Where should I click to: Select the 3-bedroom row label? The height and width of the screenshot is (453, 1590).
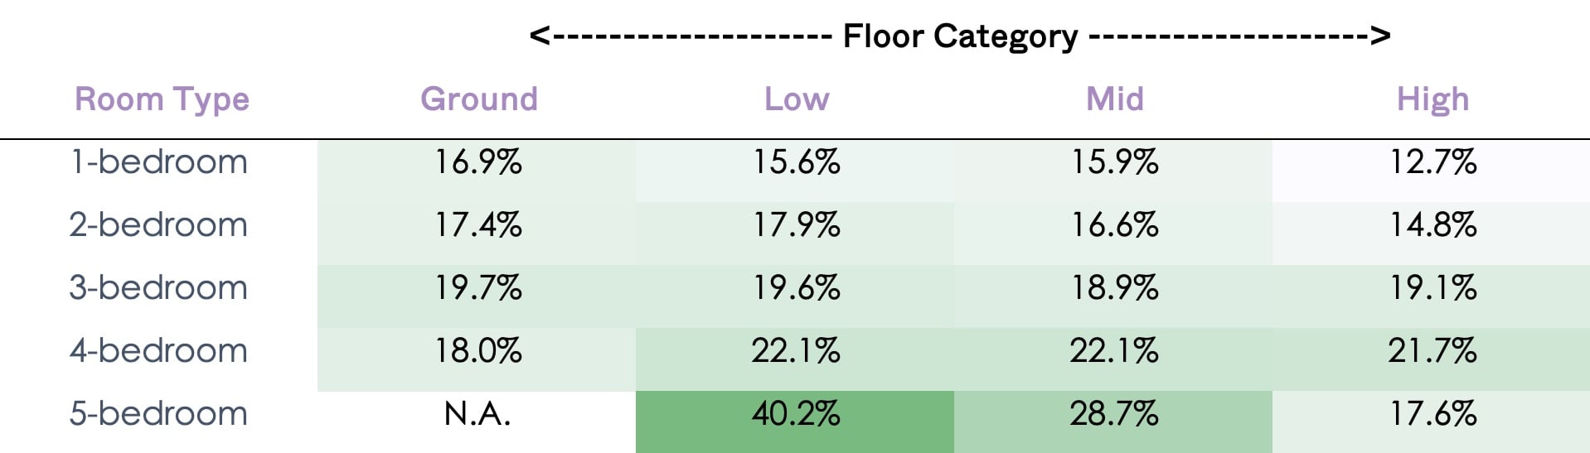pos(158,287)
